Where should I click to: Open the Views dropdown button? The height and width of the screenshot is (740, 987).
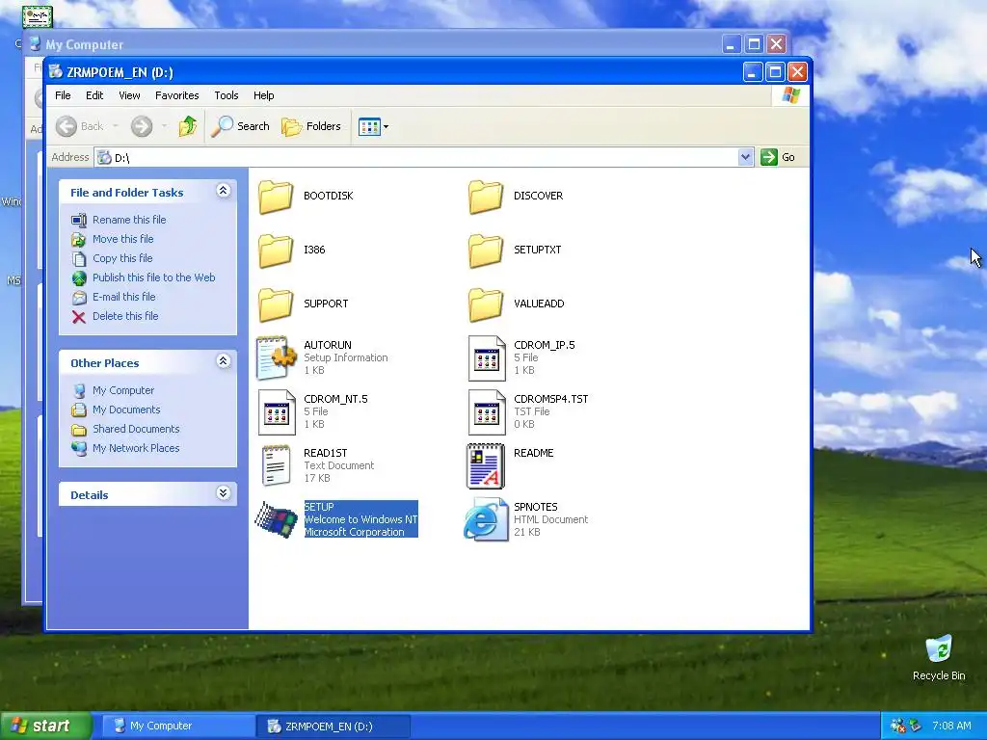[373, 126]
